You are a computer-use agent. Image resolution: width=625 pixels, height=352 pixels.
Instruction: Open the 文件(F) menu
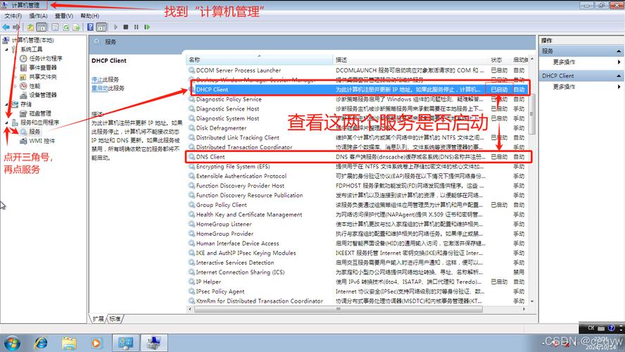[13, 15]
